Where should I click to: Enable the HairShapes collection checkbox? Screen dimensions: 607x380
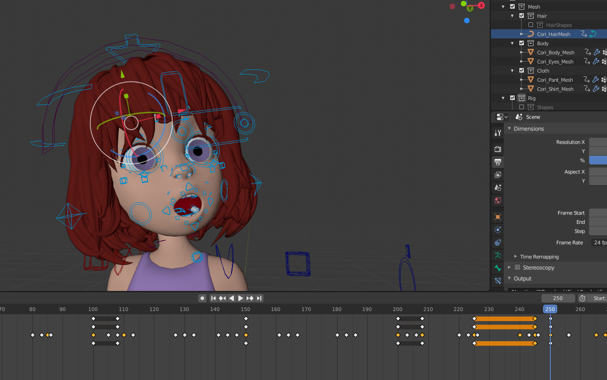pos(531,25)
